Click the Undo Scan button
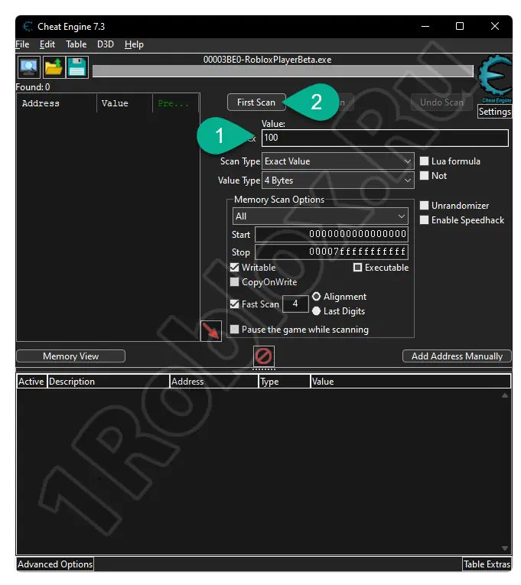The image size is (521, 585). [x=441, y=102]
